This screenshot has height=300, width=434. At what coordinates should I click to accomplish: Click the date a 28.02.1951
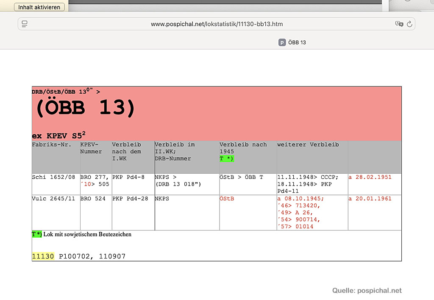click(370, 177)
